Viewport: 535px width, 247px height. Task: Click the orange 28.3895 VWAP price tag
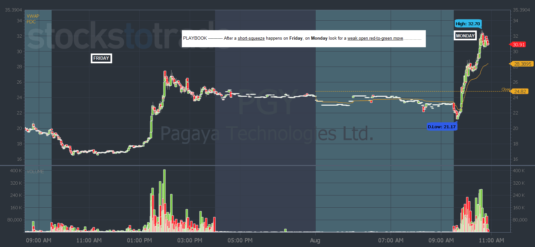(522, 64)
